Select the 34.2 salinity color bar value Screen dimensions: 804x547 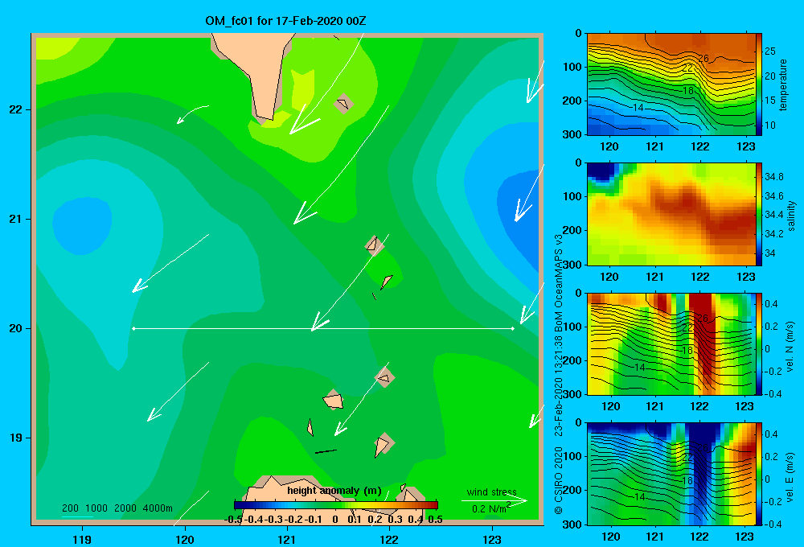(774, 234)
